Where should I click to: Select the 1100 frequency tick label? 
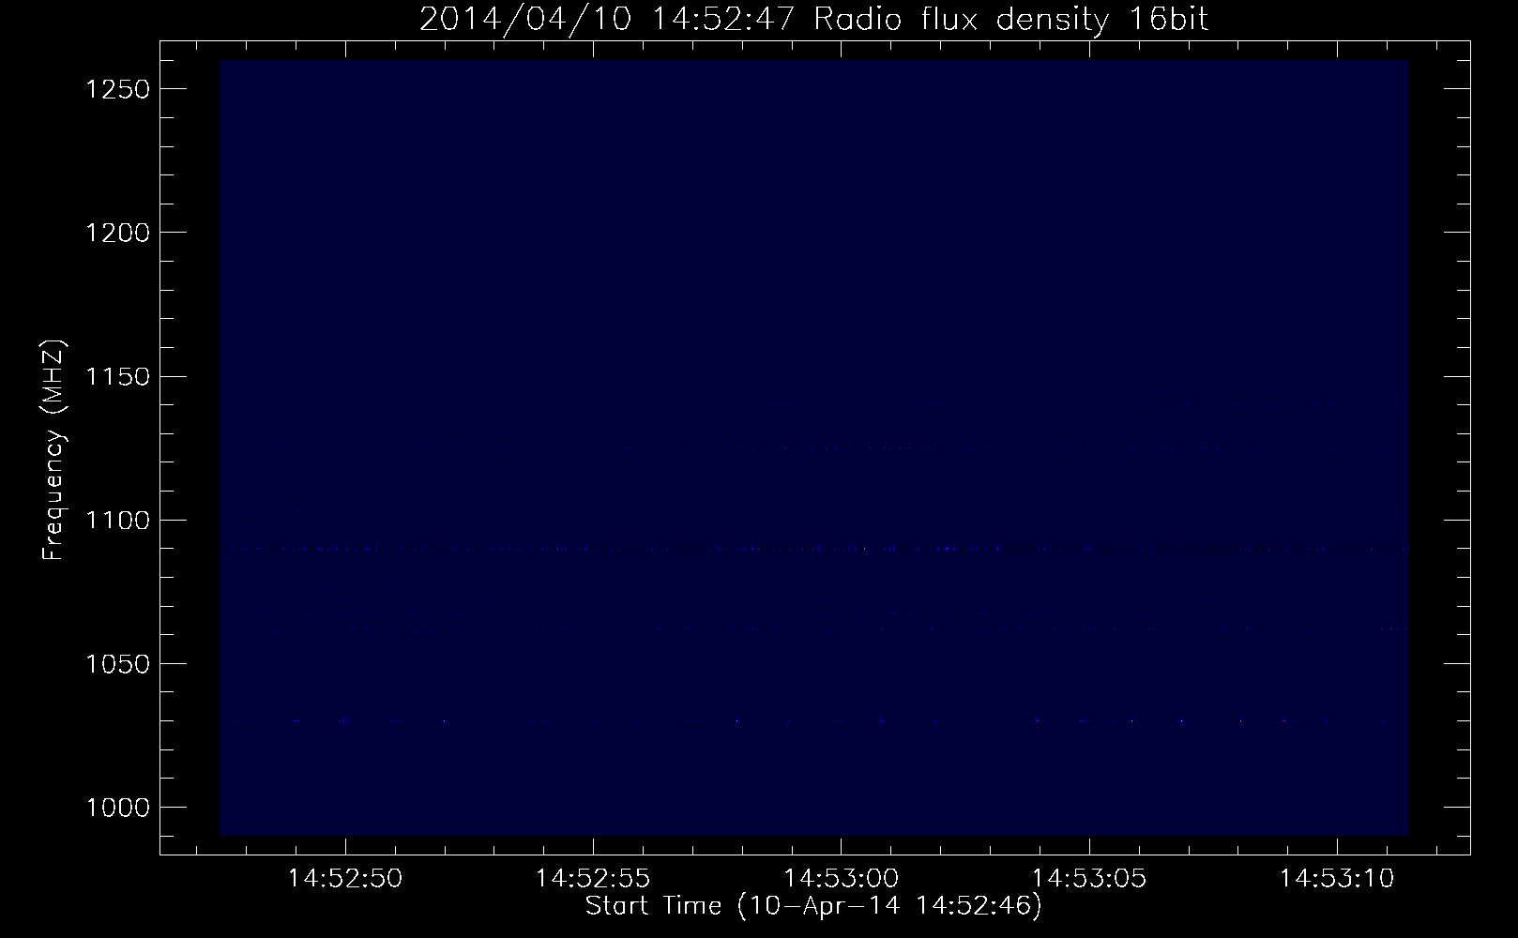(117, 520)
